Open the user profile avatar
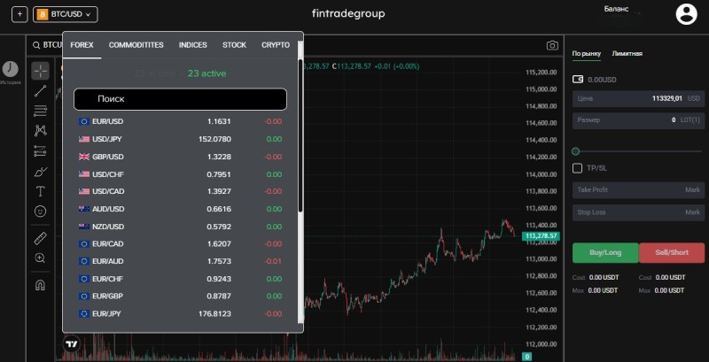Screen dimensions: 709x362 pyautogui.click(x=686, y=14)
